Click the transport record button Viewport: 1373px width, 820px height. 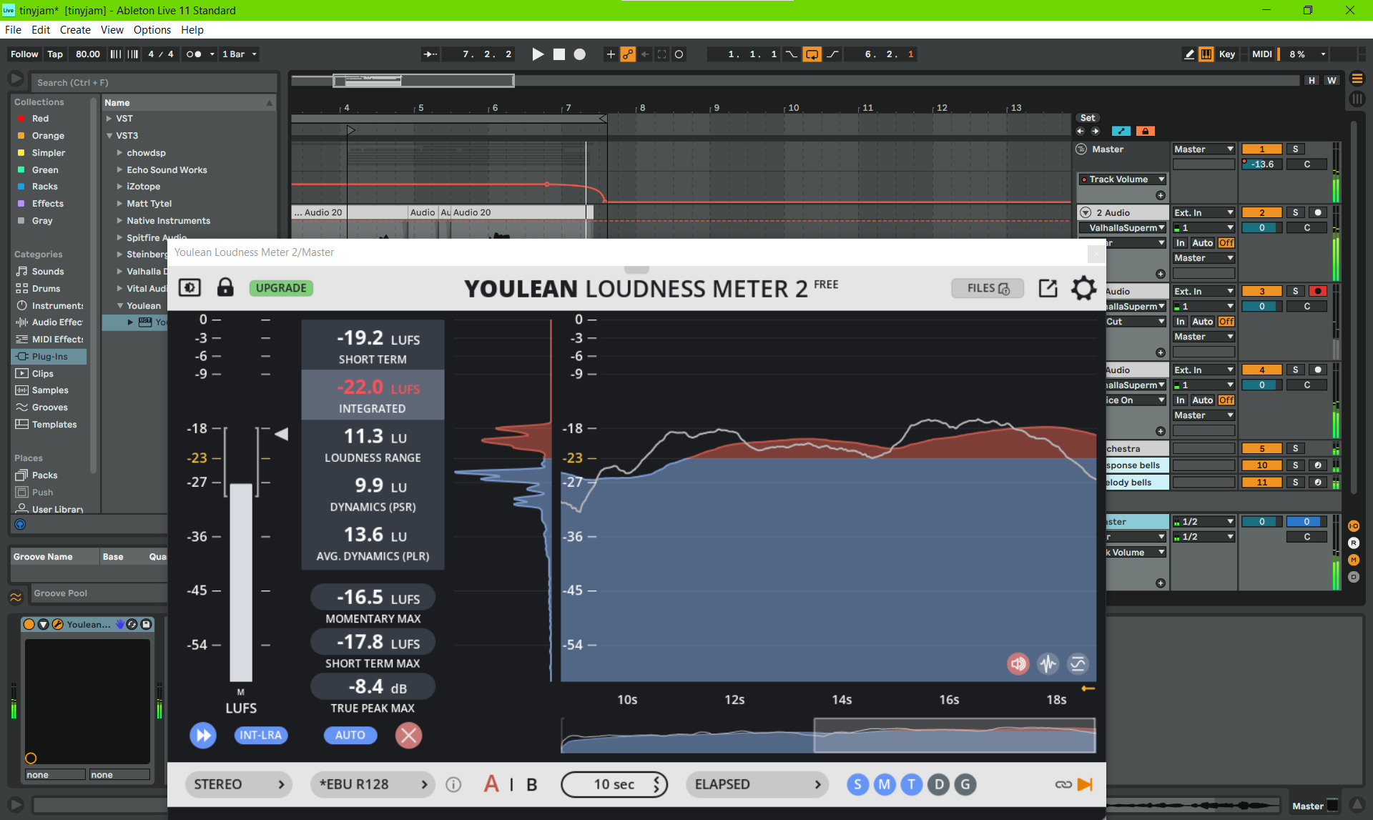click(x=579, y=54)
